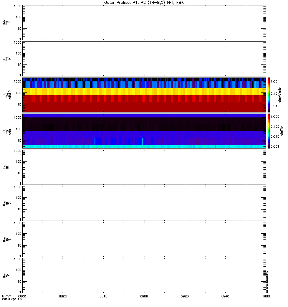288x307 pixels.
Task: Click the 'thb fff 2' panel label
Action: [7, 59]
